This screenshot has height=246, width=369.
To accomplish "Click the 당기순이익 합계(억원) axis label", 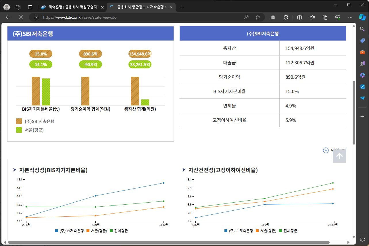I will pos(91,109).
